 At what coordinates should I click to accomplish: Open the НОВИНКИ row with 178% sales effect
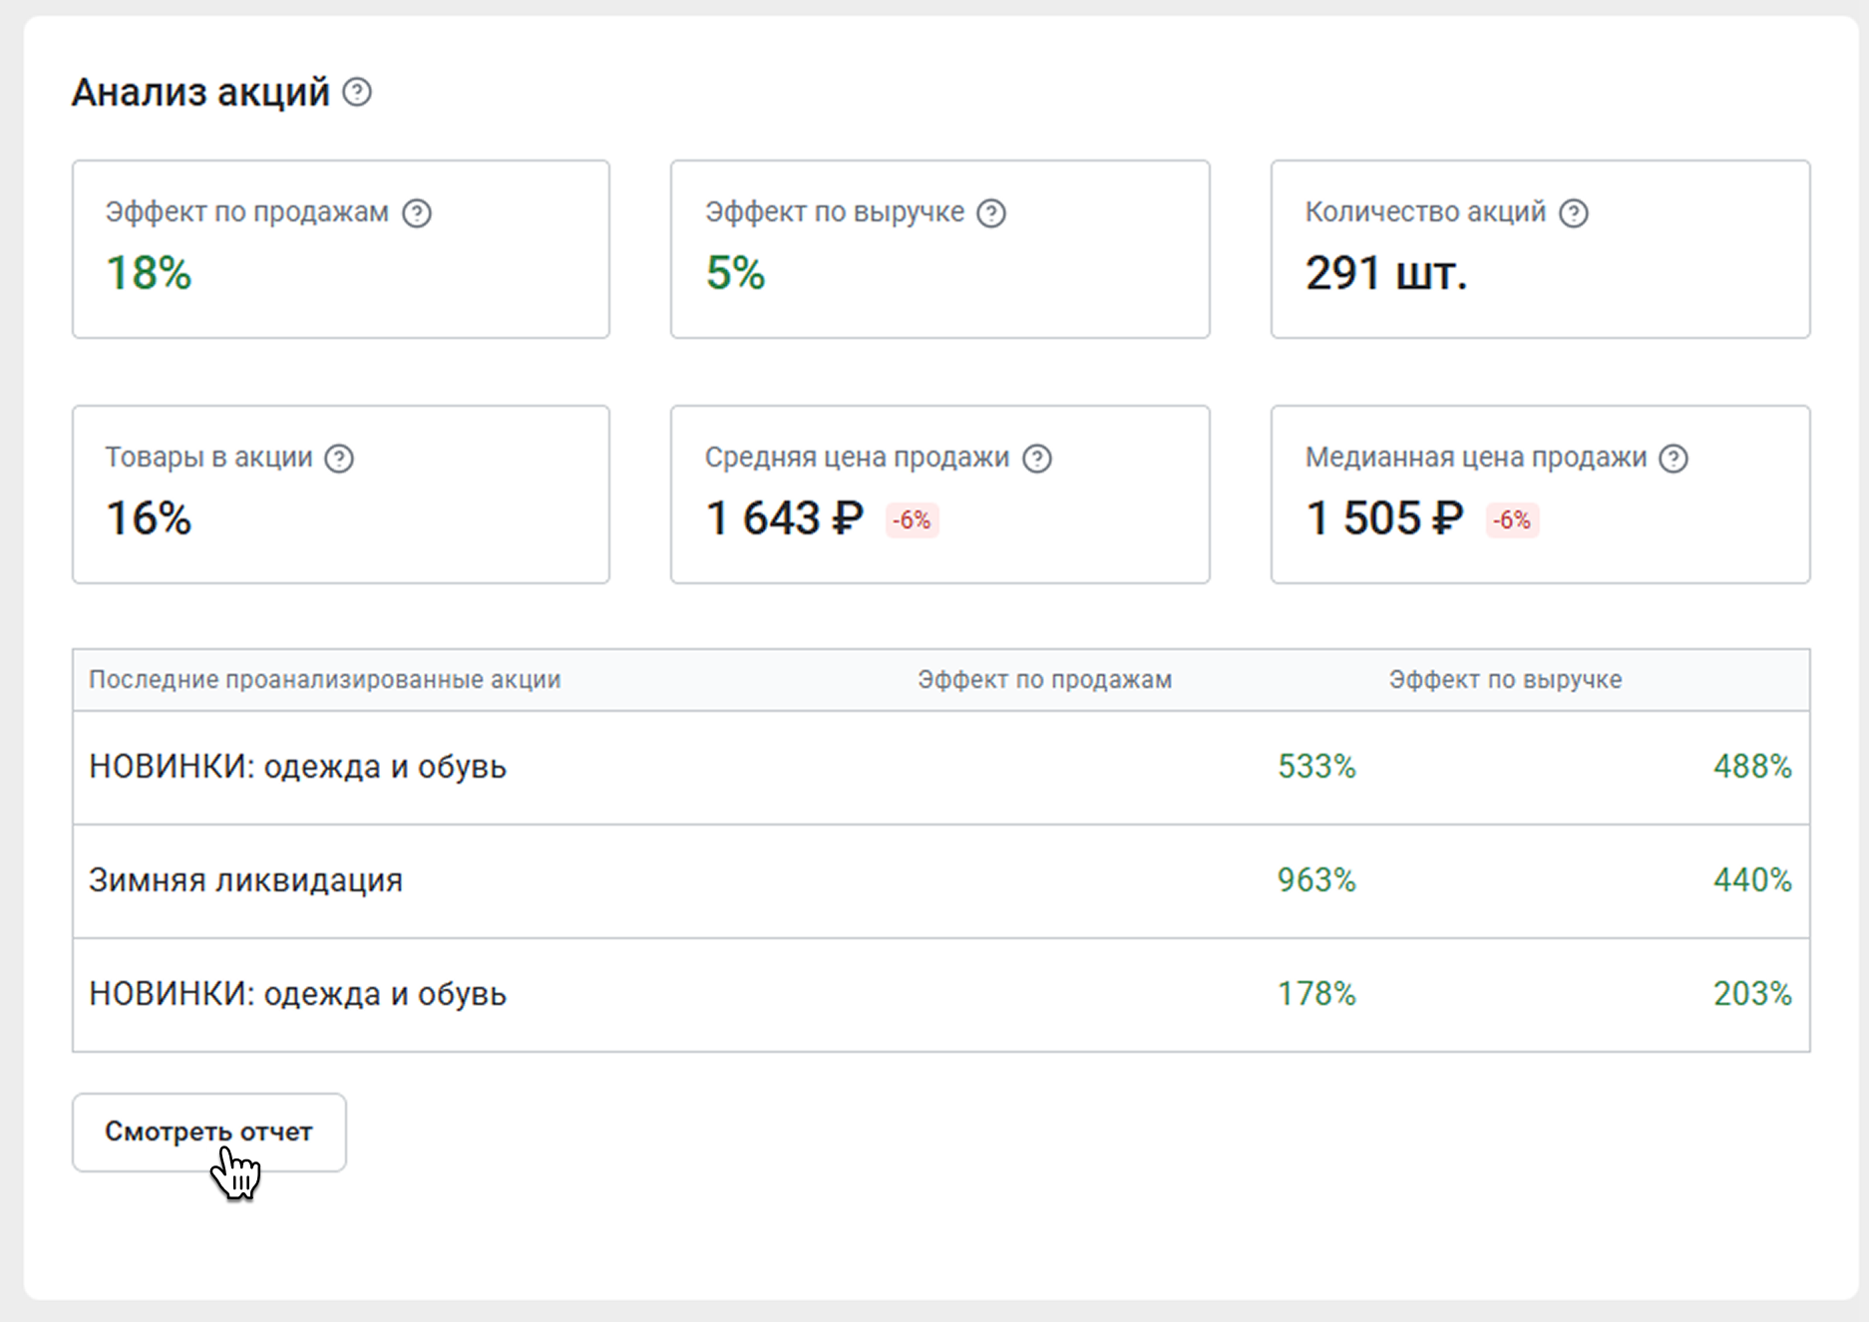tap(297, 994)
